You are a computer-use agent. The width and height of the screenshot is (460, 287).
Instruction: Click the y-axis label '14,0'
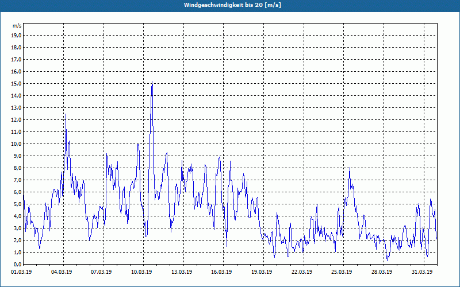pos(16,95)
